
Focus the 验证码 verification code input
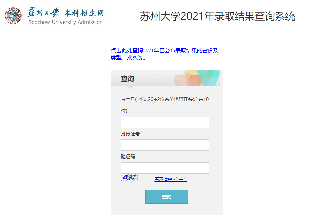tap(165, 168)
